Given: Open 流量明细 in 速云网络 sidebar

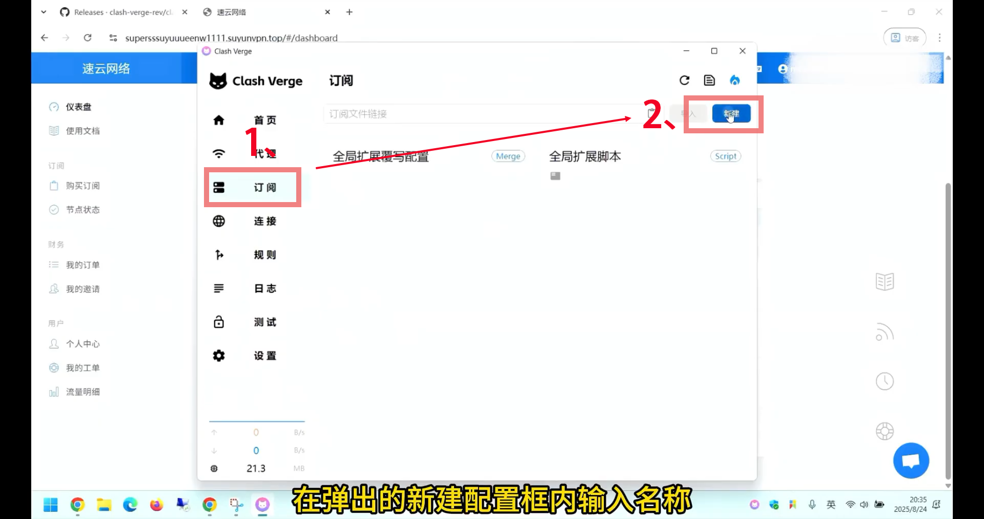Looking at the screenshot, I should pyautogui.click(x=83, y=392).
